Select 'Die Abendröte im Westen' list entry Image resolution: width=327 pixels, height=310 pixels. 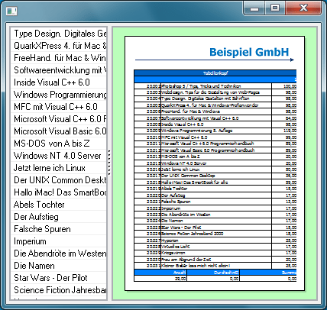tap(59, 253)
